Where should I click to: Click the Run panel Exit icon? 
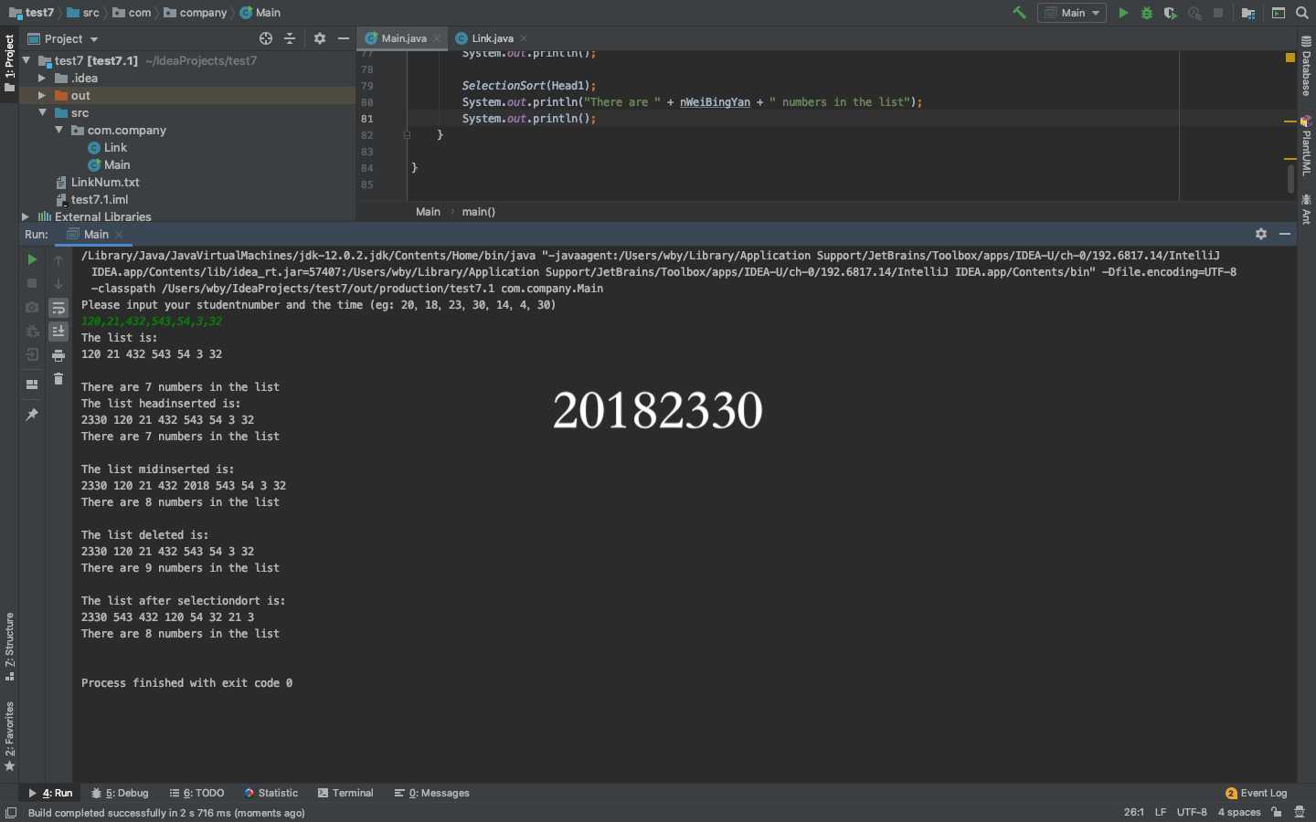(32, 355)
